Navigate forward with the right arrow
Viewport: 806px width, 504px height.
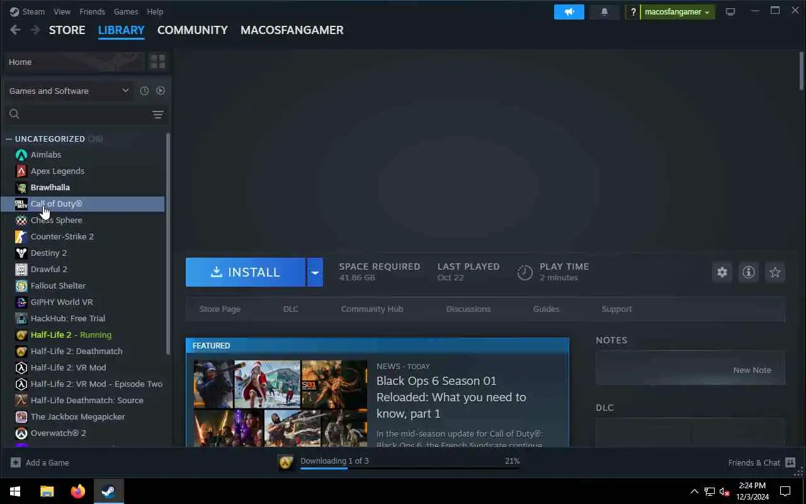(35, 30)
